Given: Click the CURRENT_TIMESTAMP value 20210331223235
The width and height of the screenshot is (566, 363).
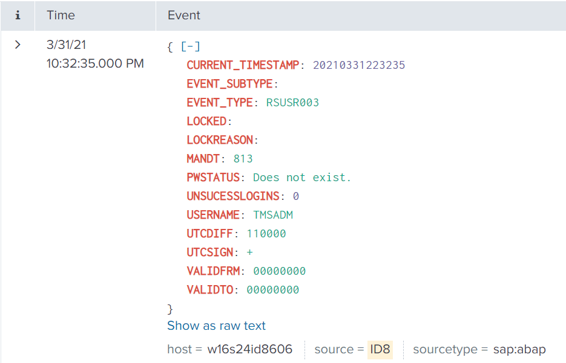Looking at the screenshot, I should 359,65.
